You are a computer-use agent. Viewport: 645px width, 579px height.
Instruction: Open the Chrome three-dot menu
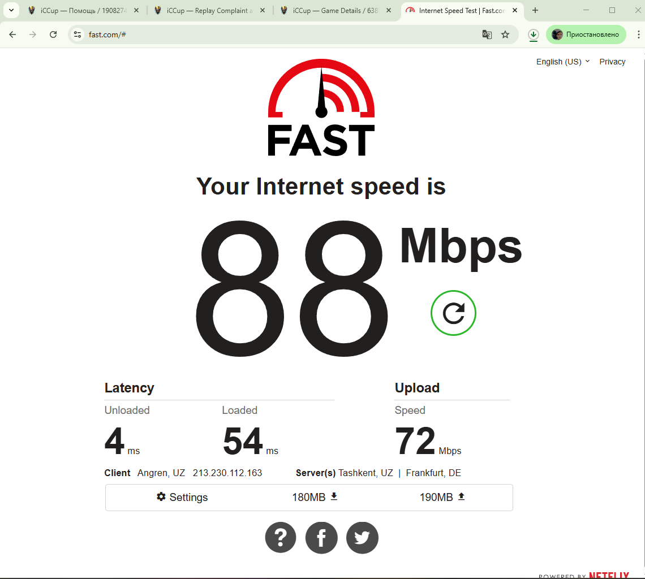pos(638,34)
